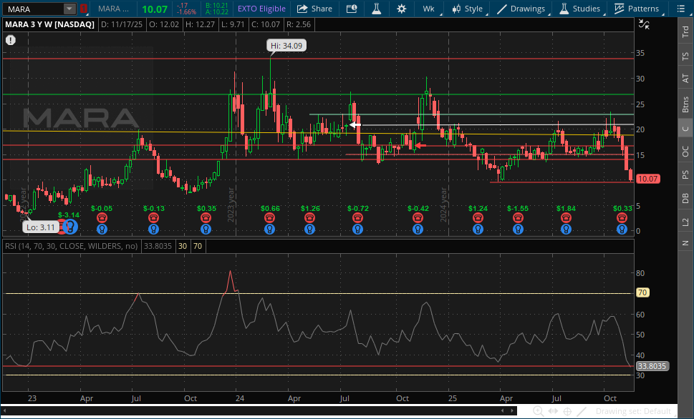Open the OC sidebar tab
The width and height of the screenshot is (694, 419).
point(685,152)
